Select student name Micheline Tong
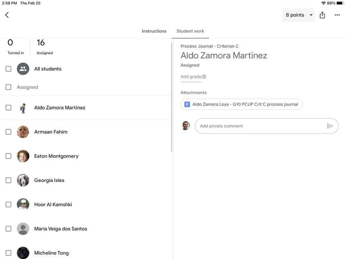This screenshot has height=259, width=346. pyautogui.click(x=52, y=253)
